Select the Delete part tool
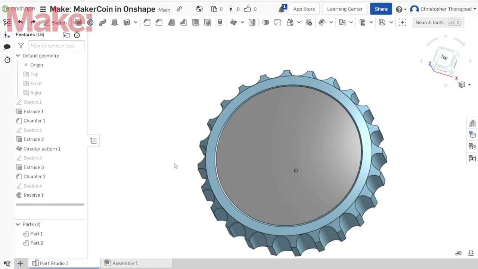478x269 pixels. coord(309,22)
